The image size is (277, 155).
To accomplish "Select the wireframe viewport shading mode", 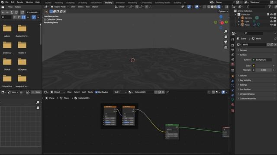I will tap(209, 7).
